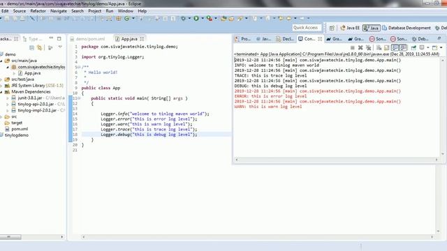The height and width of the screenshot is (251, 447).
Task: Switch to Java perspective
Action: [371, 28]
